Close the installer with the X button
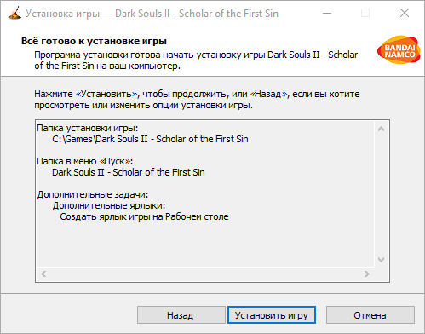This screenshot has height=334, width=425. click(405, 13)
